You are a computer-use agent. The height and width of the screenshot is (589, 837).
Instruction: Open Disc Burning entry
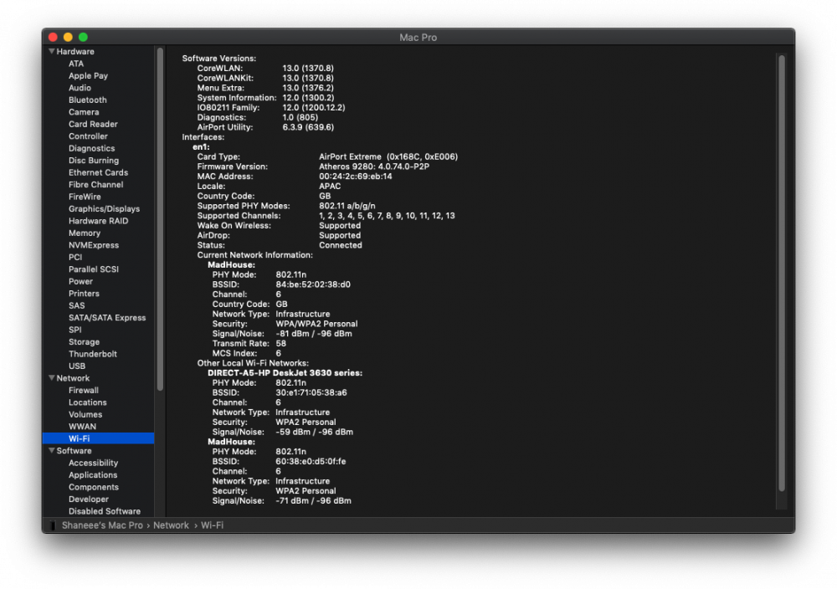[x=94, y=160]
